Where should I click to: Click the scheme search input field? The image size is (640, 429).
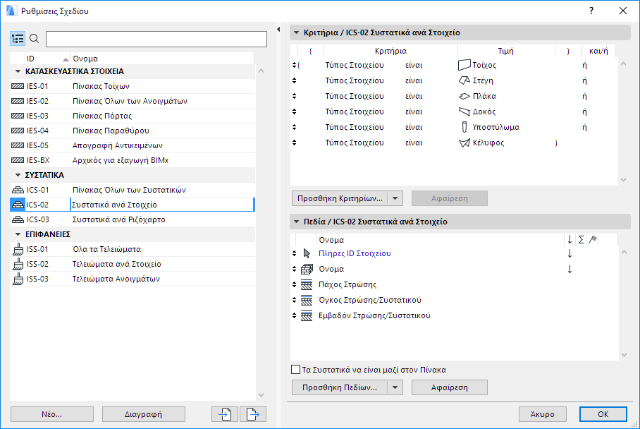pos(156,39)
